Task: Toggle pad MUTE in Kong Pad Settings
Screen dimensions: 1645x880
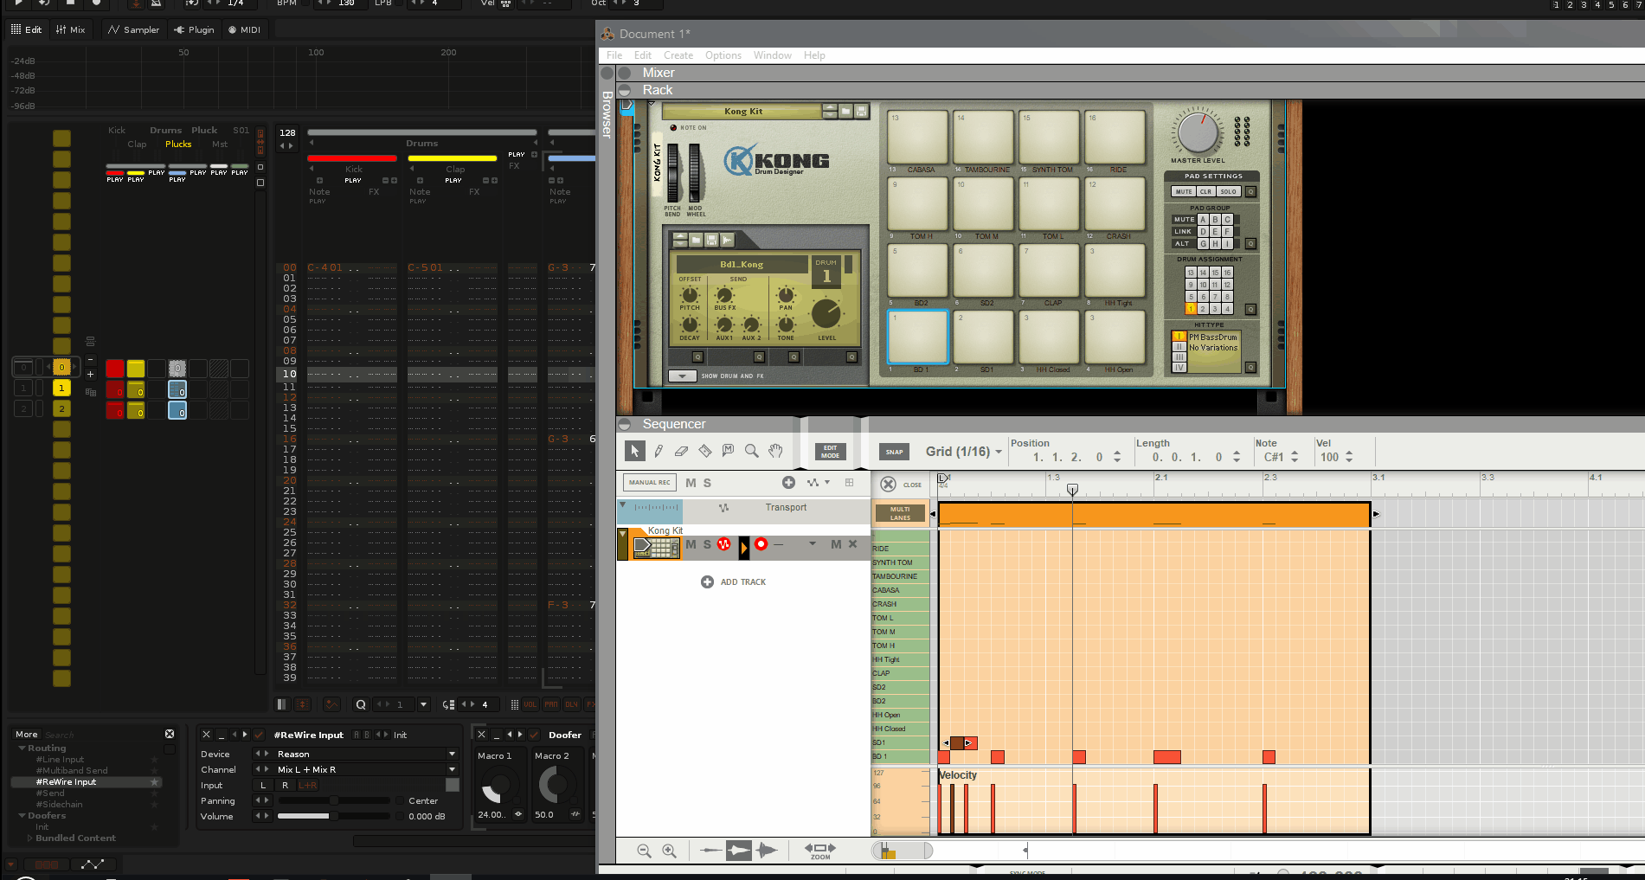Action: 1184,191
